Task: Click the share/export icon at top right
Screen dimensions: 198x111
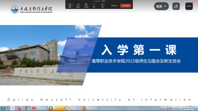Action: click(x=176, y=6)
